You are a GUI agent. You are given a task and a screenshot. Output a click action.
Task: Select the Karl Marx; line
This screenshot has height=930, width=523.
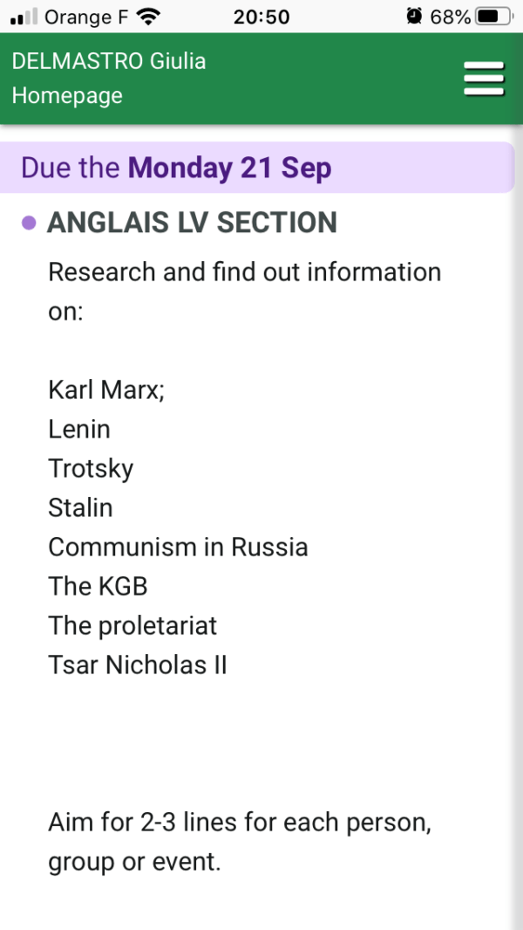click(106, 389)
